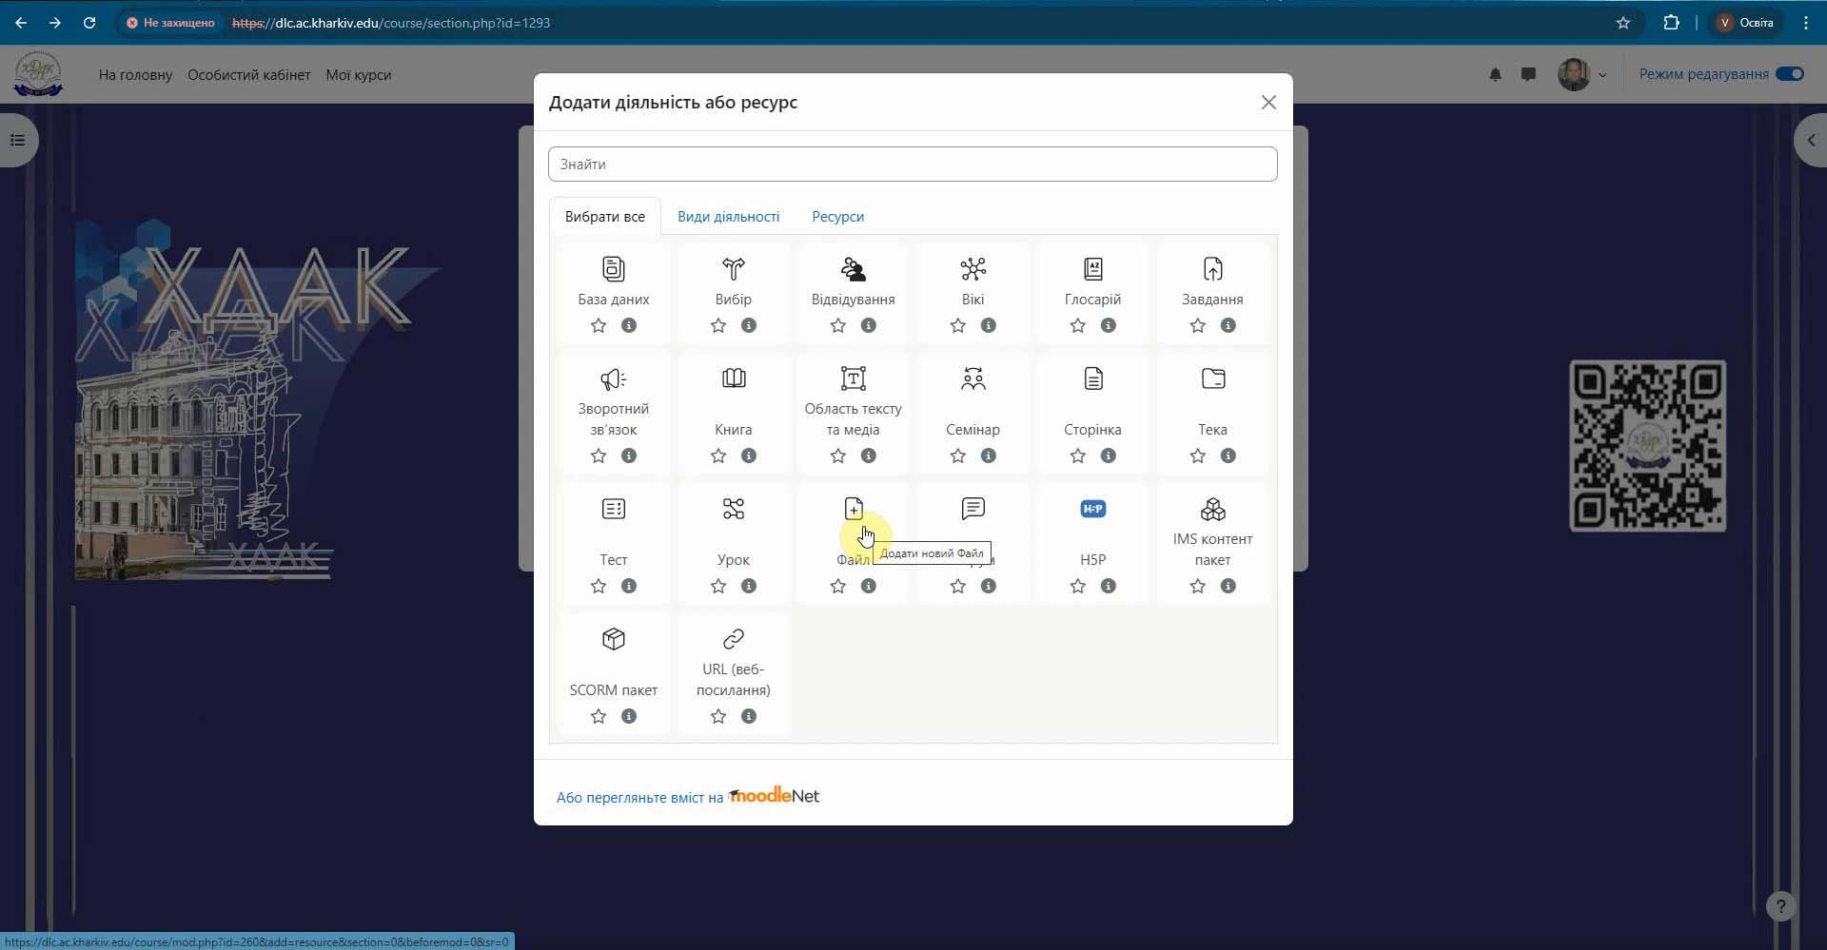Click the Знайти search field
The image size is (1827, 950).
point(912,165)
